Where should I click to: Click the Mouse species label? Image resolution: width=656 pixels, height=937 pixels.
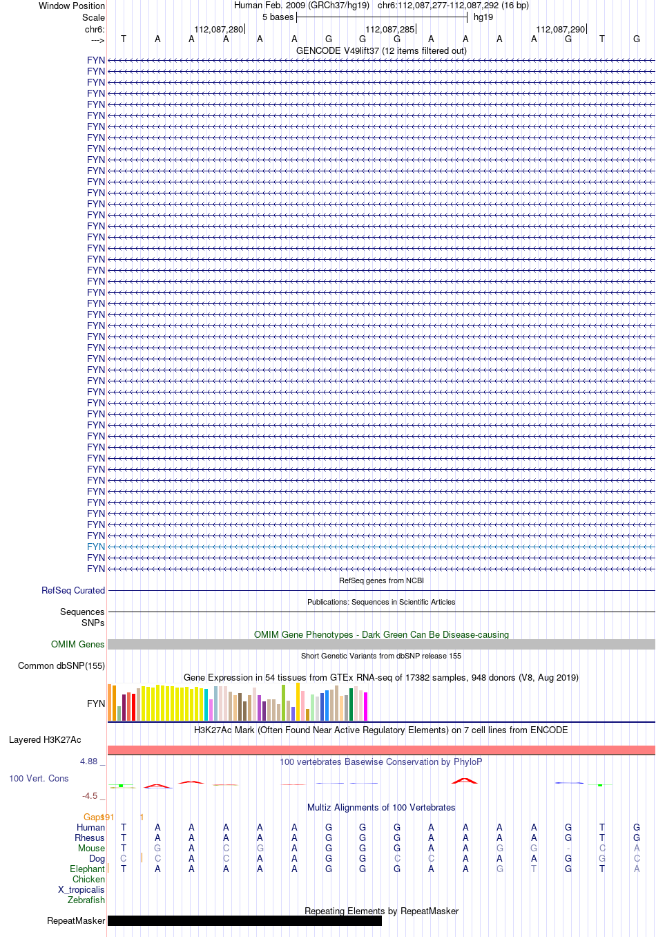point(92,848)
